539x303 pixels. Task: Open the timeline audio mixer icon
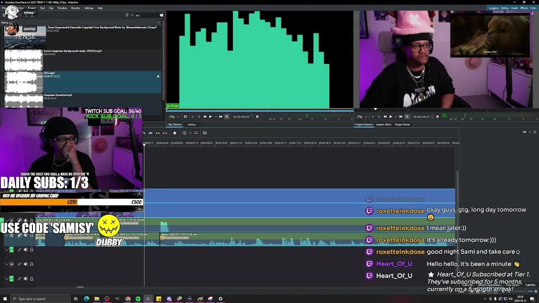196,133
